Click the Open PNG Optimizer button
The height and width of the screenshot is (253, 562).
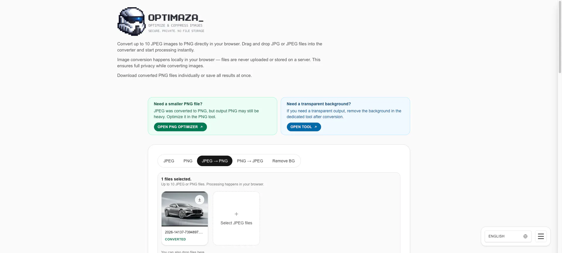(x=180, y=127)
